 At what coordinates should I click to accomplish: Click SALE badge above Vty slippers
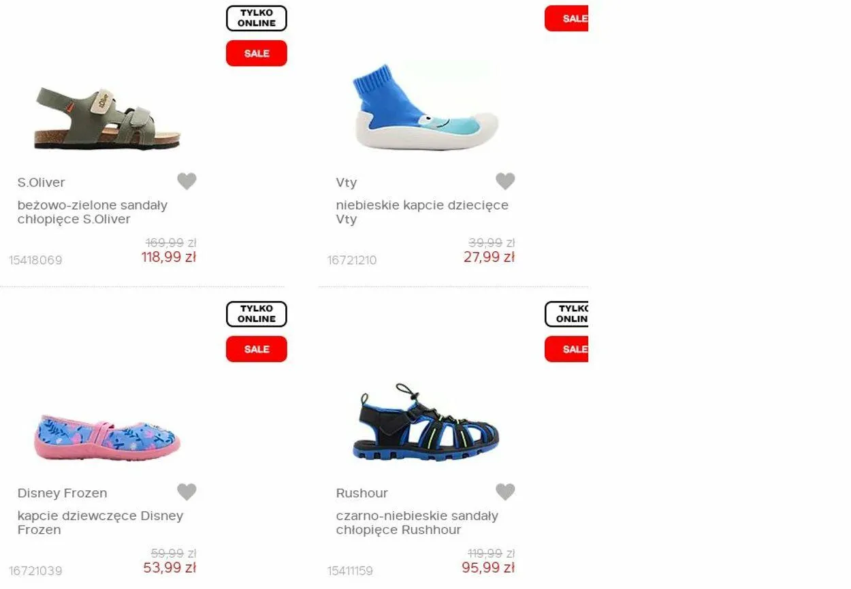click(x=566, y=18)
